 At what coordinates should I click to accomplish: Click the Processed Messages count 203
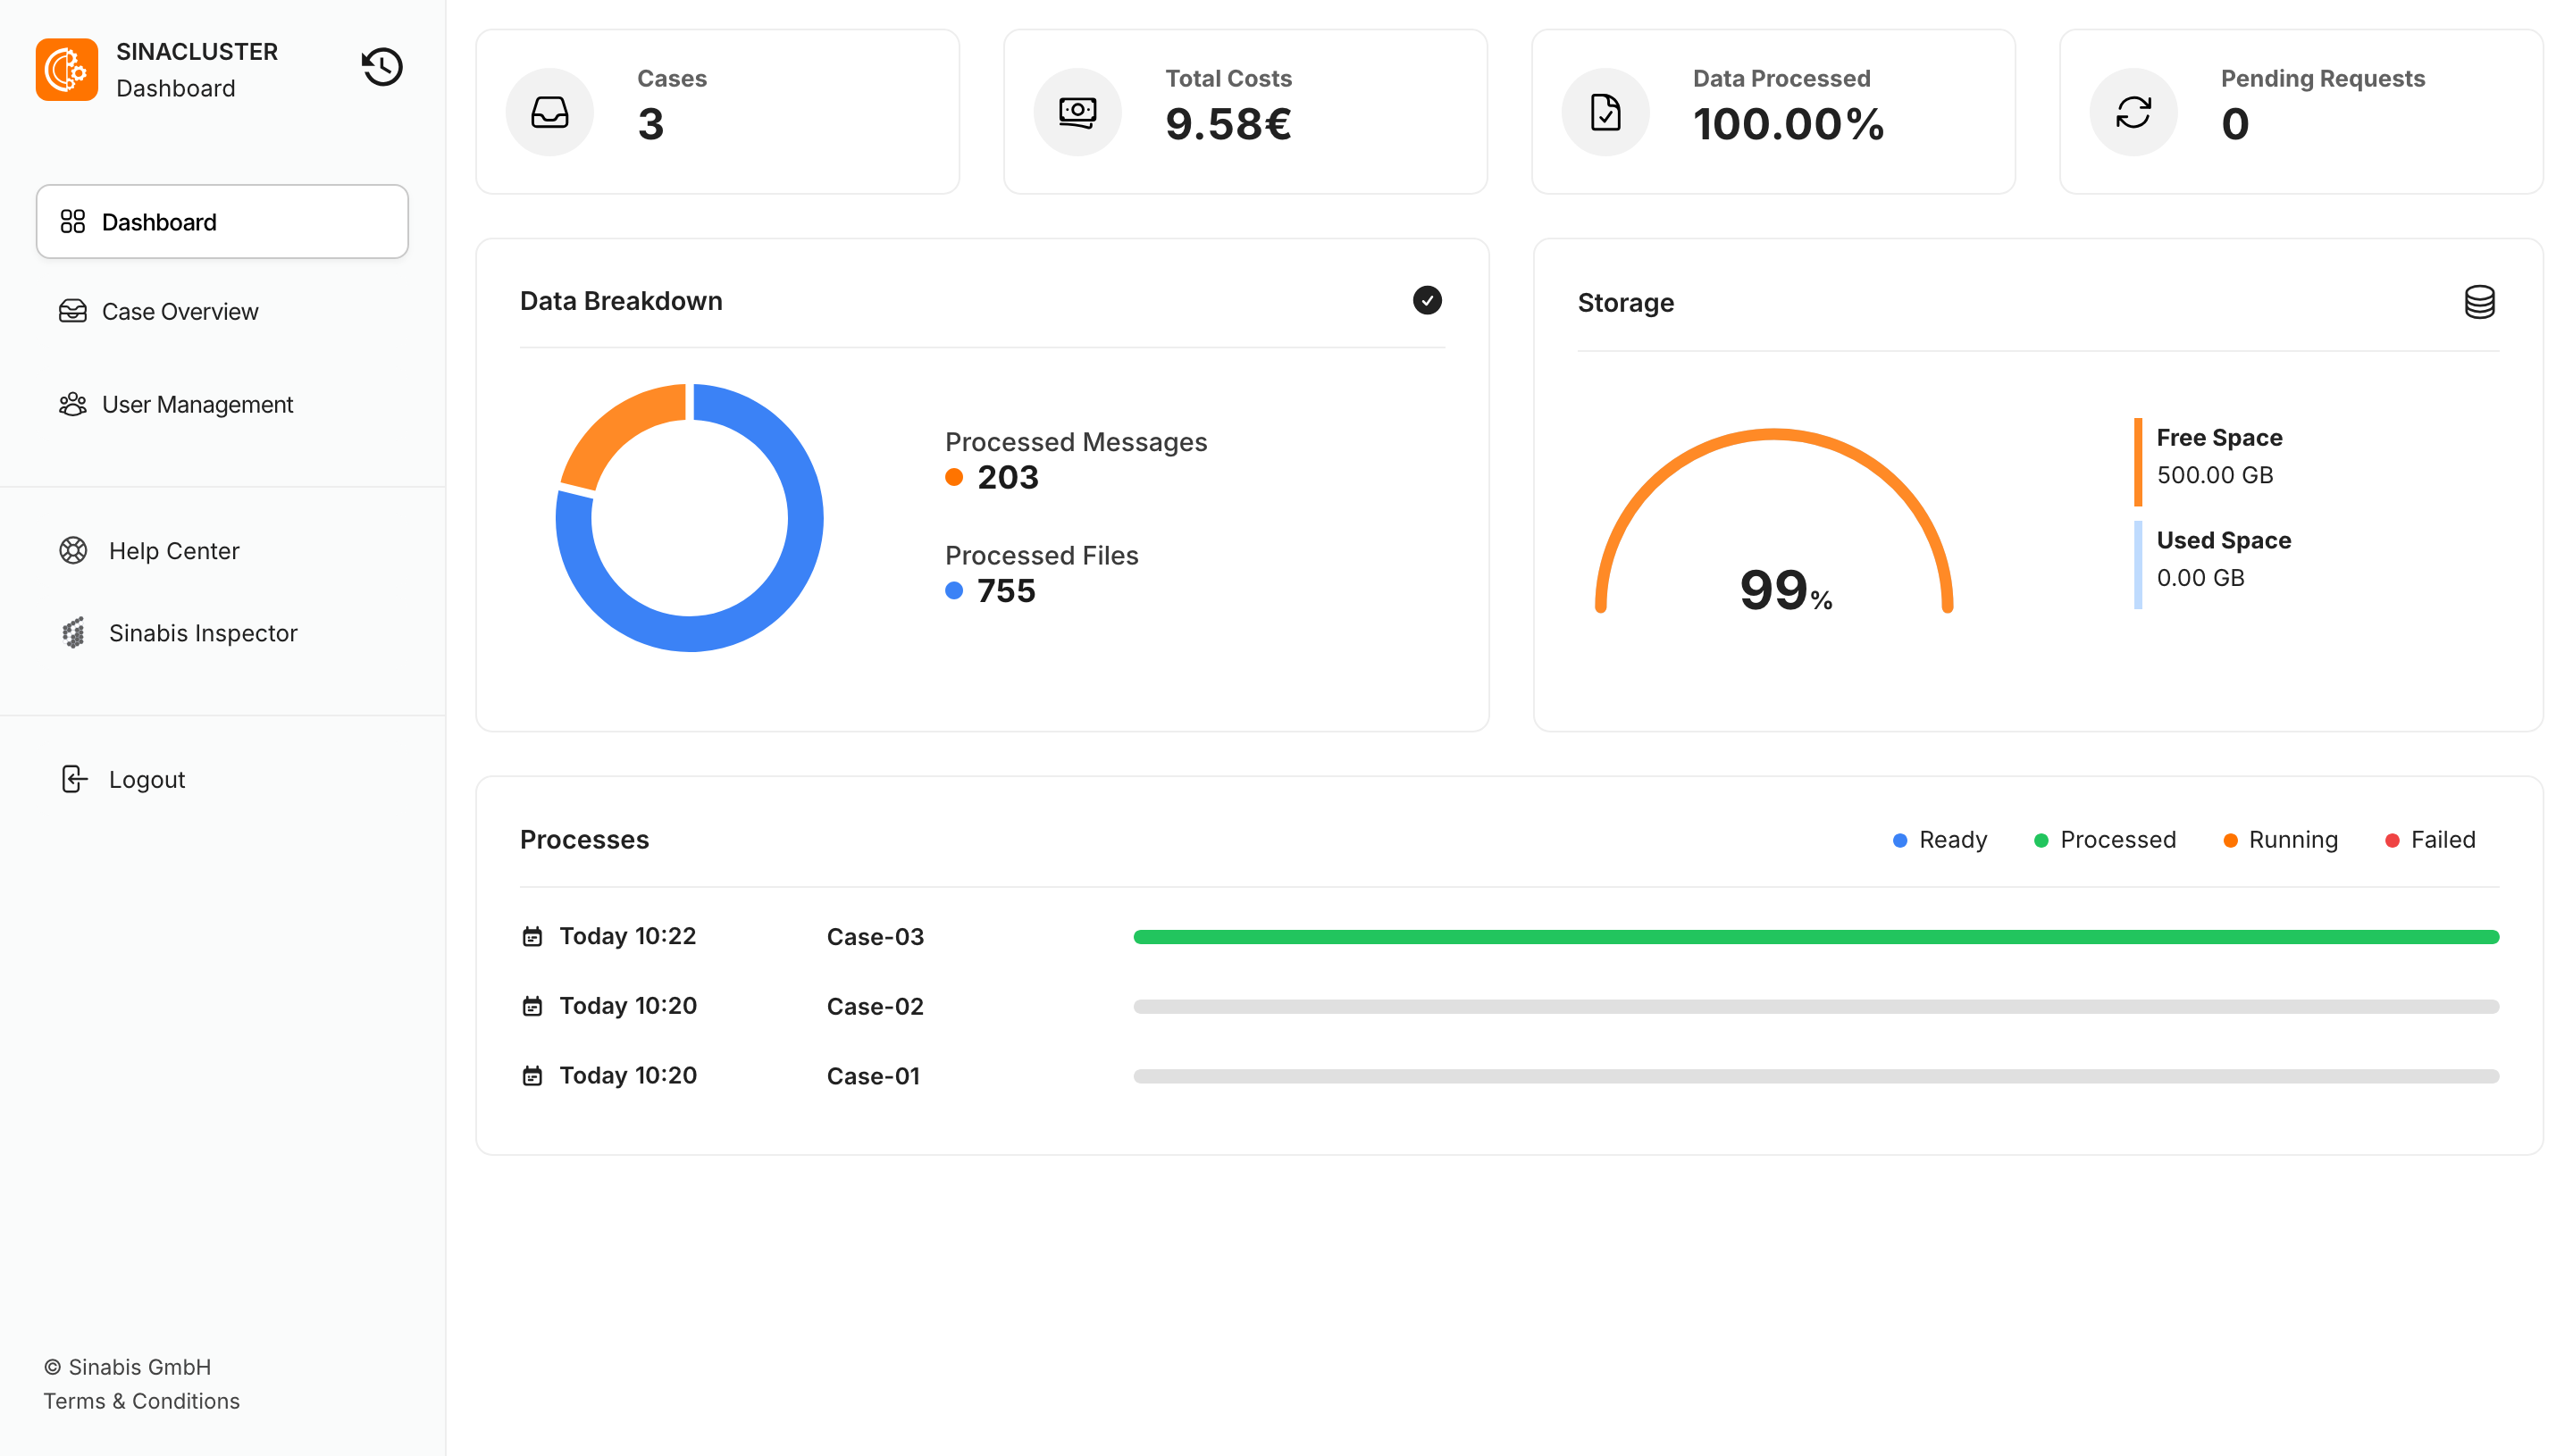(1008, 477)
